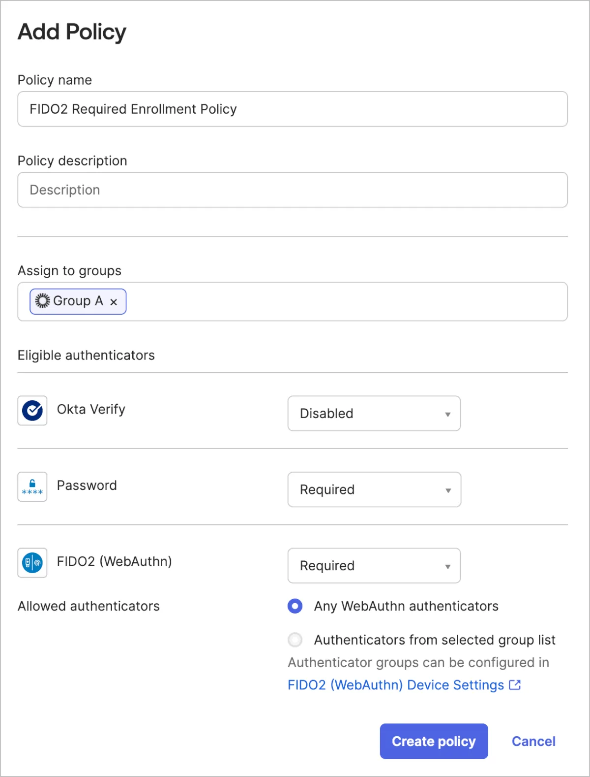
Task: Open the Password Required dropdown
Action: coord(374,489)
